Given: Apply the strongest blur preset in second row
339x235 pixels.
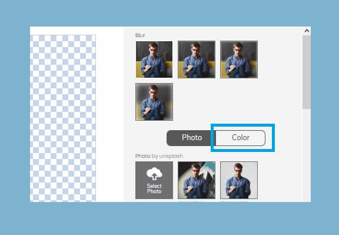Looking at the screenshot, I should pyautogui.click(x=154, y=102).
